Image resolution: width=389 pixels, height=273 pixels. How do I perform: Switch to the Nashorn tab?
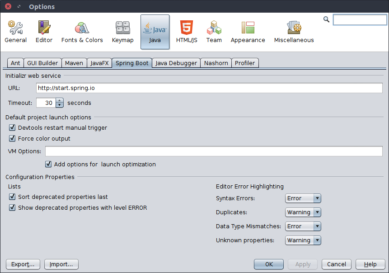click(216, 63)
